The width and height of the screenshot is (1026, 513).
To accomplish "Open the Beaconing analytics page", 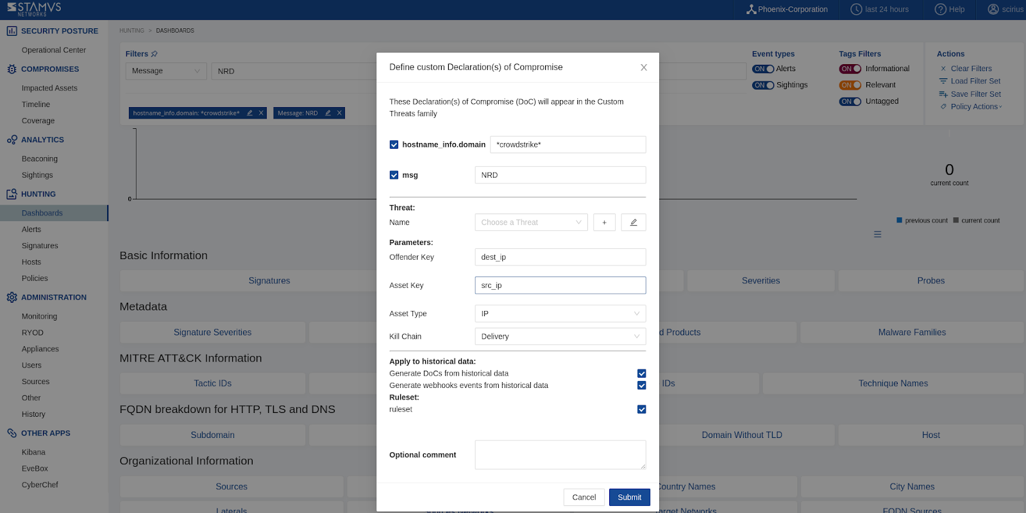I will (x=40, y=159).
